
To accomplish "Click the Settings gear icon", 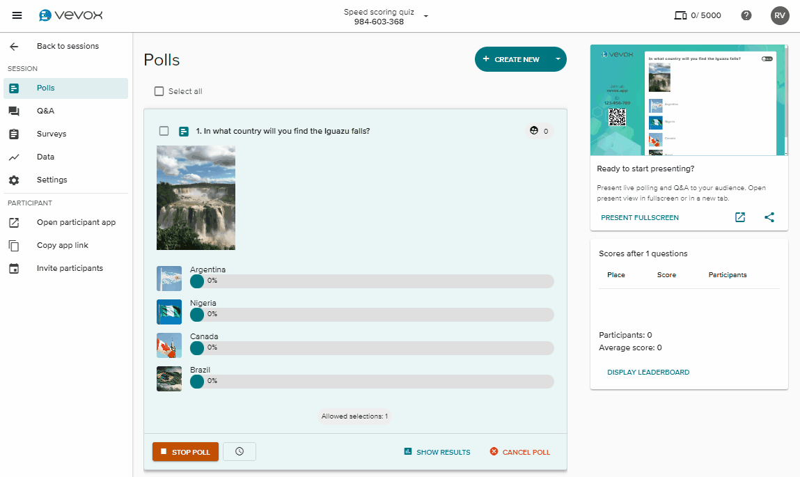I will point(14,180).
